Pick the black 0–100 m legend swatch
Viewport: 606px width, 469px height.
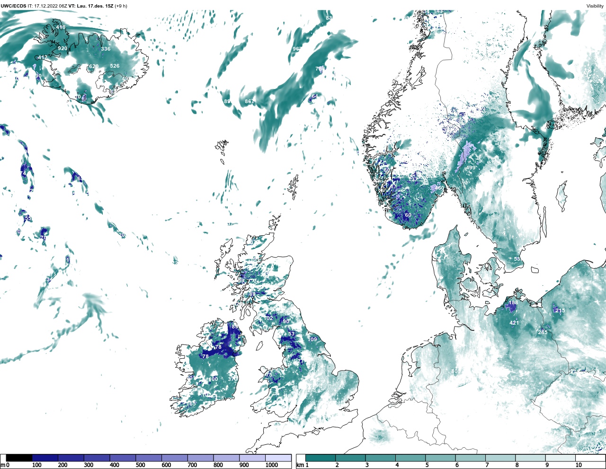[x=19, y=458]
